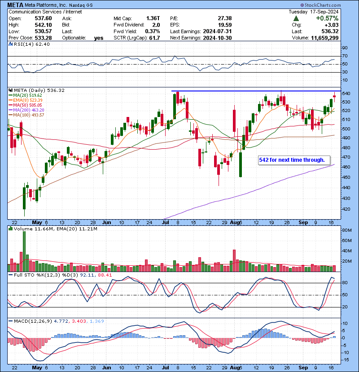The height and width of the screenshot is (372, 359).
Task: Click the High value 542.10
Action: (43, 25)
